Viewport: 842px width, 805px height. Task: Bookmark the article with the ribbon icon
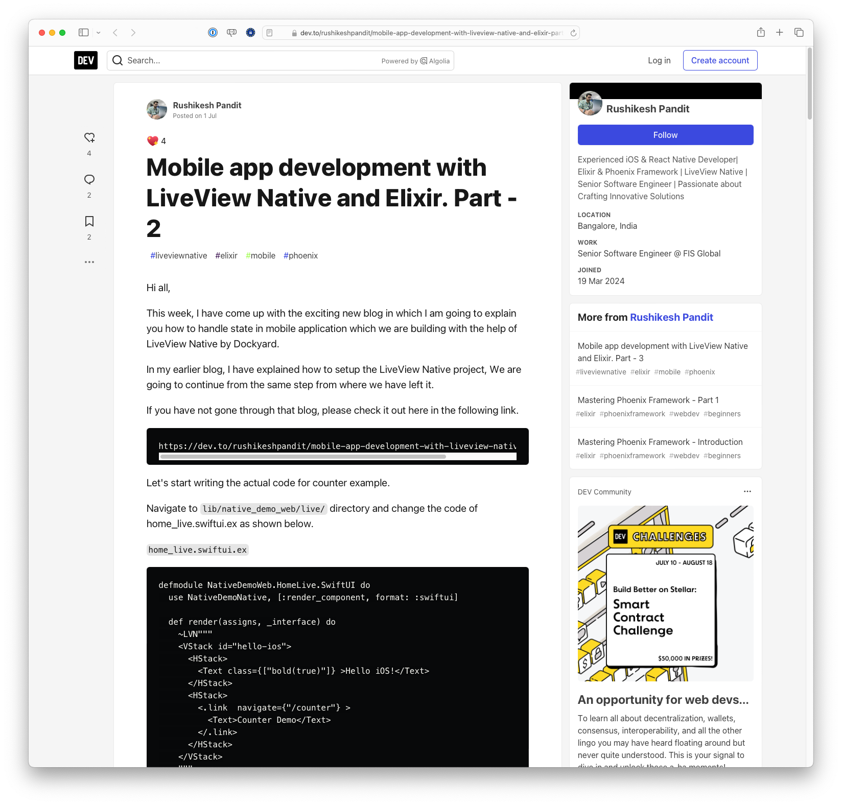[89, 221]
